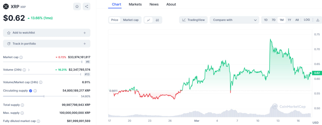Open the News tab
This screenshot has height=125, width=322.
point(154,4)
